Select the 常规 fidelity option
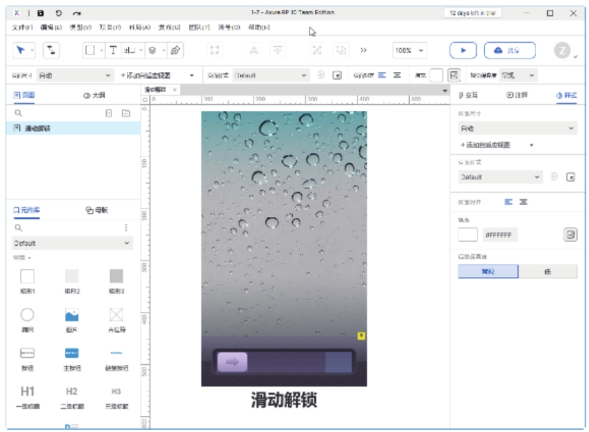589x432 pixels. point(487,271)
